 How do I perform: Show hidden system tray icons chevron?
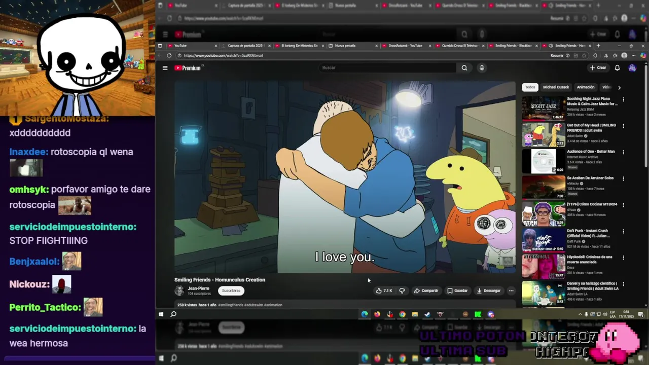tap(580, 314)
